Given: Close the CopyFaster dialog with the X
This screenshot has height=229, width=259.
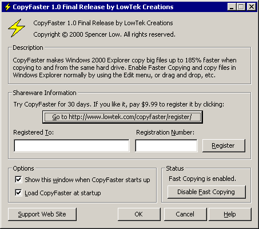Looking at the screenshot, I should 252,7.
